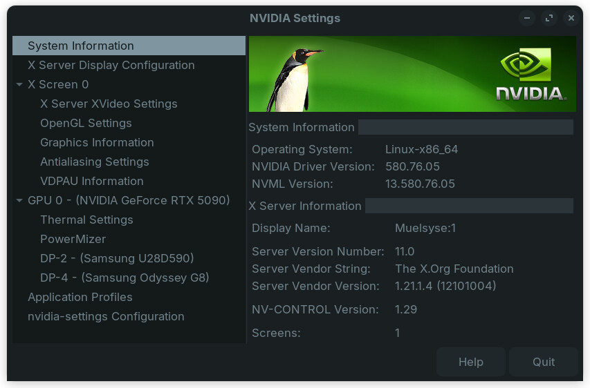Collapse the GPU 0 tree node
This screenshot has width=590, height=388.
[19, 201]
